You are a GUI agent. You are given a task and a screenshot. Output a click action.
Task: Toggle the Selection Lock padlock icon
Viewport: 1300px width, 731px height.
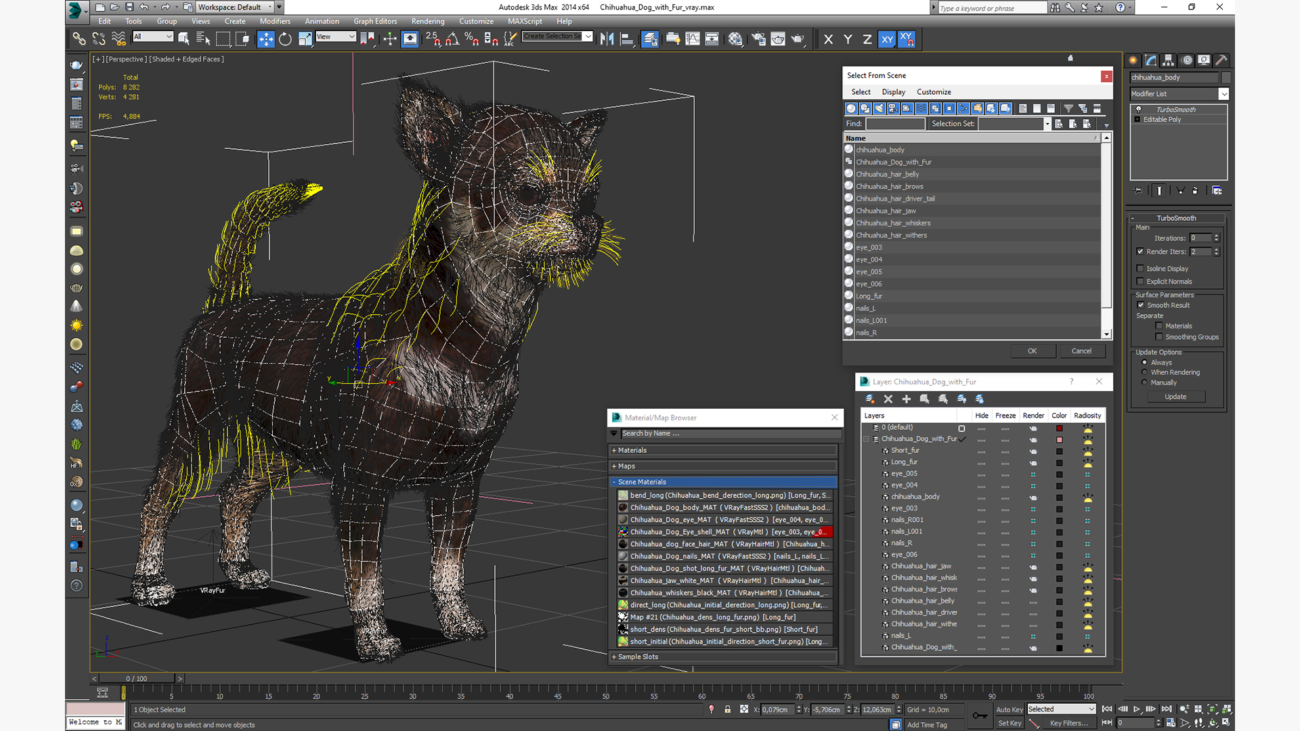click(728, 709)
